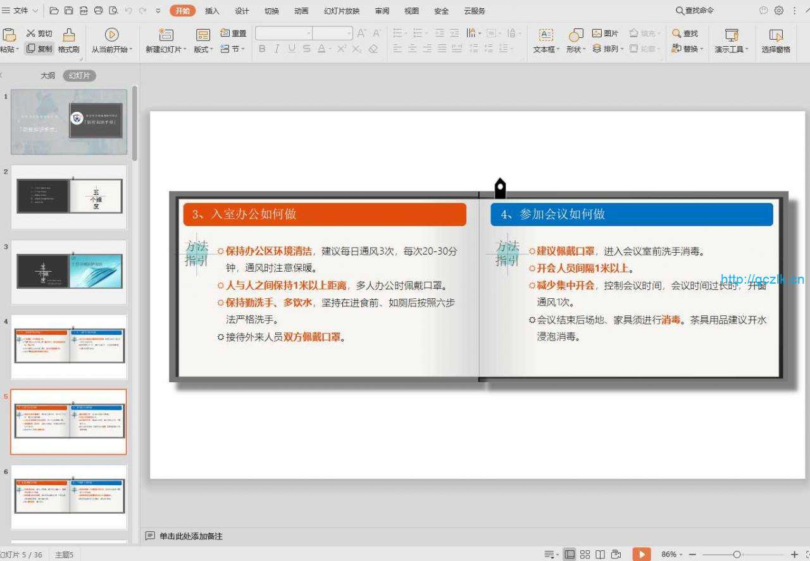Click the save icon in quick access bar

pos(68,11)
